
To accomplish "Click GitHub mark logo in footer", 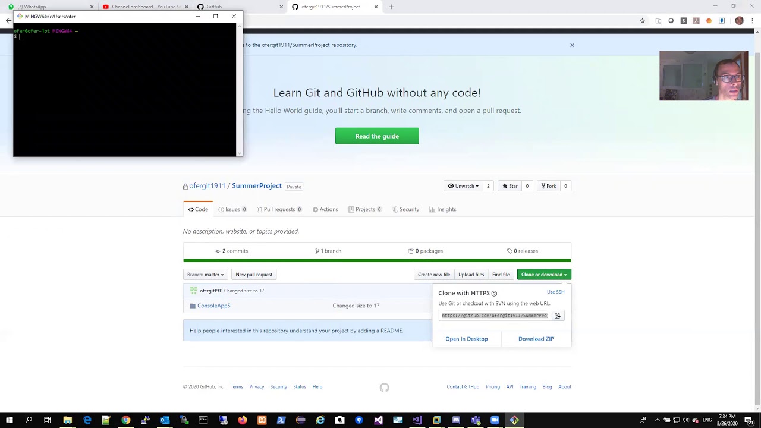I will tap(384, 388).
